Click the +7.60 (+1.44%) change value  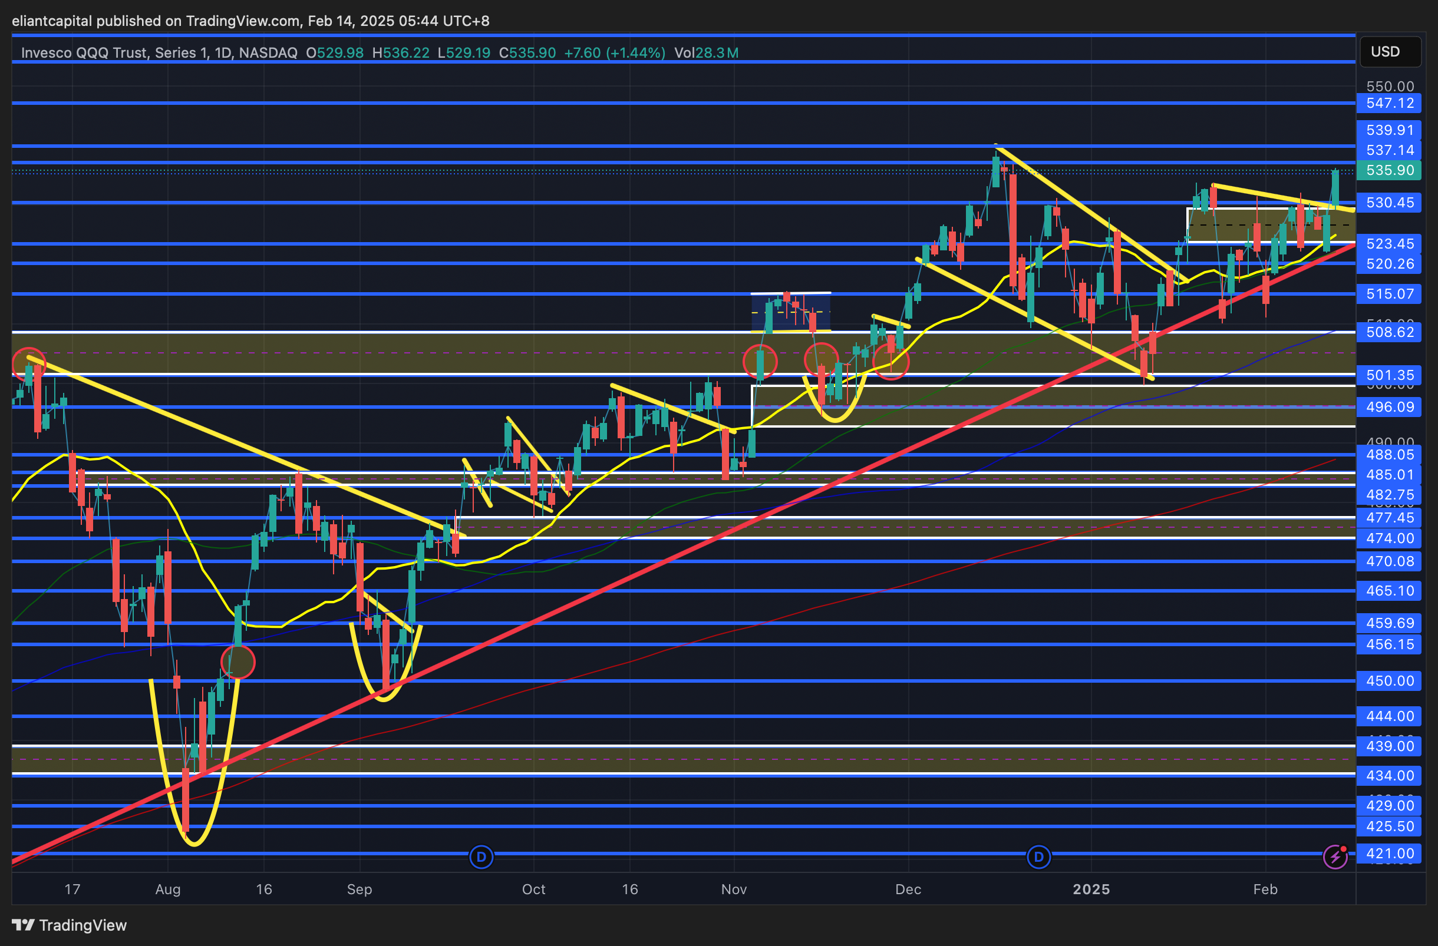click(614, 53)
